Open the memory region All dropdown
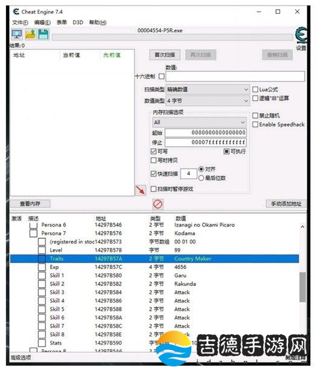This screenshot has width=317, height=370. (x=199, y=122)
